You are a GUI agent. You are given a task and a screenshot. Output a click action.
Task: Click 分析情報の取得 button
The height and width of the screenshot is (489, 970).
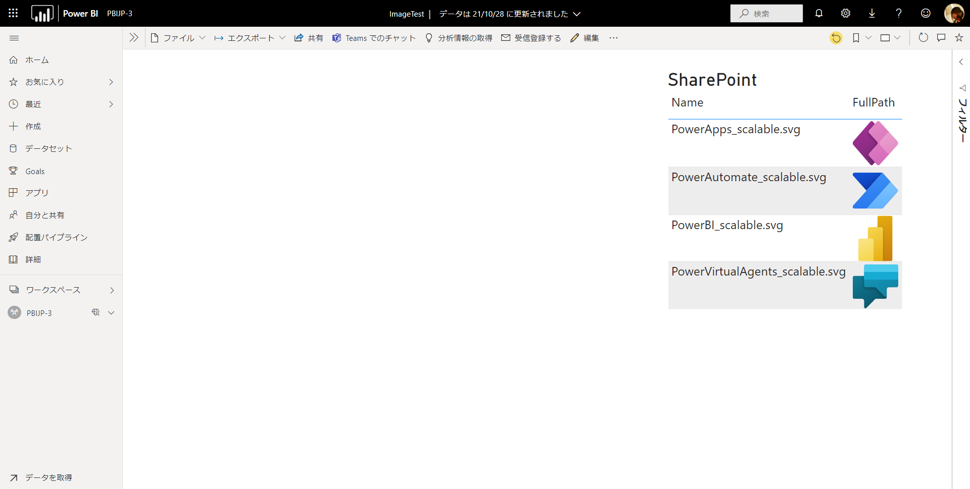[459, 38]
